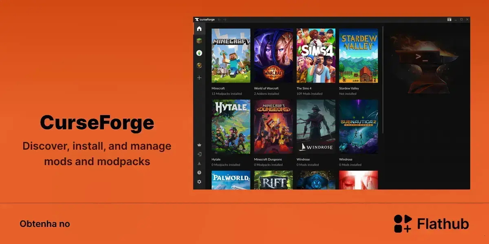Open the Hytale game cover
Image resolution: width=489 pixels, height=244 pixels.
click(231, 126)
